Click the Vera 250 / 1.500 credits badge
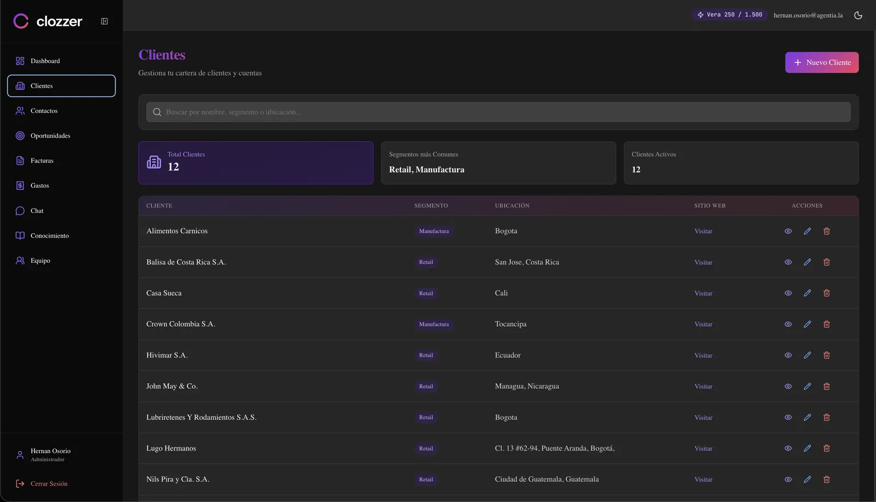The image size is (876, 502). [730, 15]
